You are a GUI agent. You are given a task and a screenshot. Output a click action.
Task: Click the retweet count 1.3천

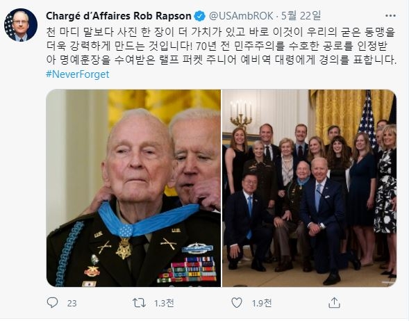coord(164,303)
